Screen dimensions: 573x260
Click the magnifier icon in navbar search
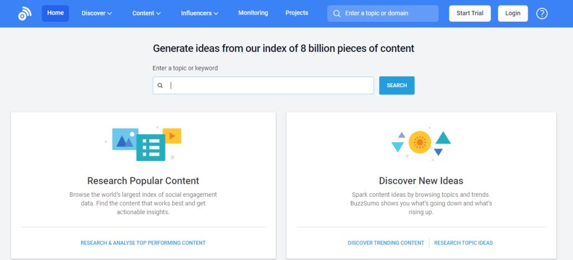point(336,13)
